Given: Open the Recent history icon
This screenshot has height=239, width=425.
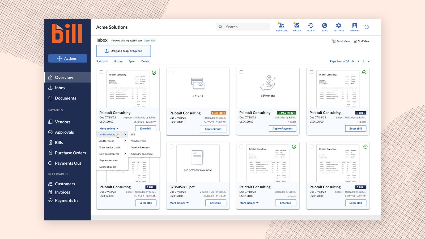Looking at the screenshot, I should click(311, 25).
